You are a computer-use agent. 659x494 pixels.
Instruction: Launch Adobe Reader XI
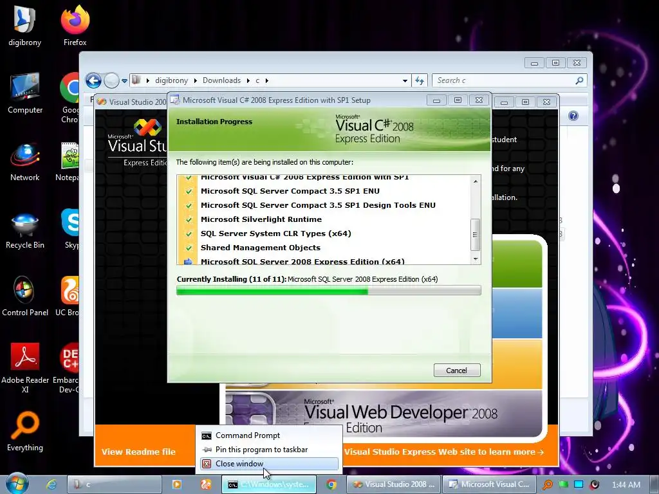click(x=25, y=367)
